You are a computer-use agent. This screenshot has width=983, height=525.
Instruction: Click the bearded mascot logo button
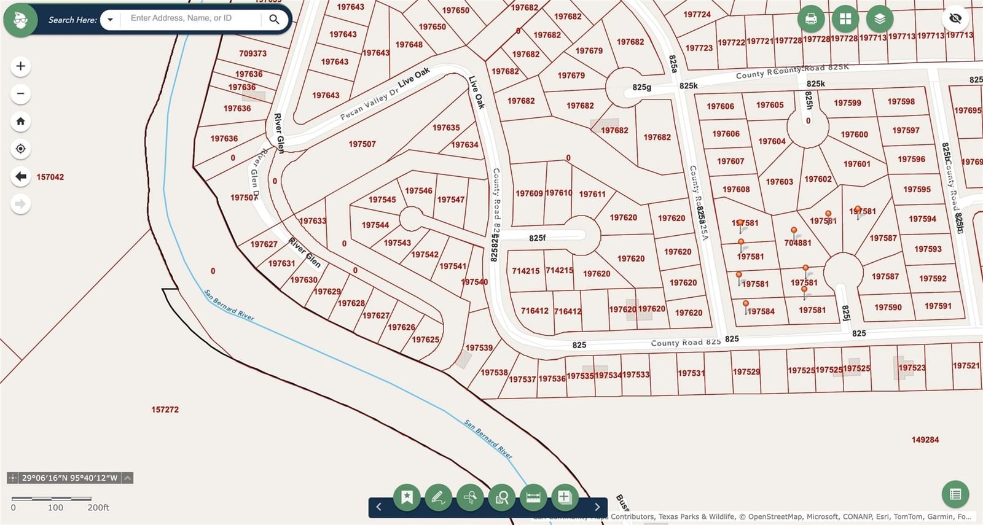[x=20, y=20]
